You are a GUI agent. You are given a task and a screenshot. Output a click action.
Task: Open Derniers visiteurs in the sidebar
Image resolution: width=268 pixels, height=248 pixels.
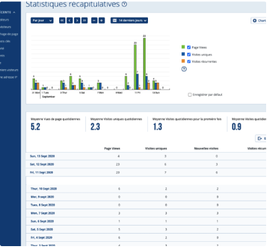(9, 70)
